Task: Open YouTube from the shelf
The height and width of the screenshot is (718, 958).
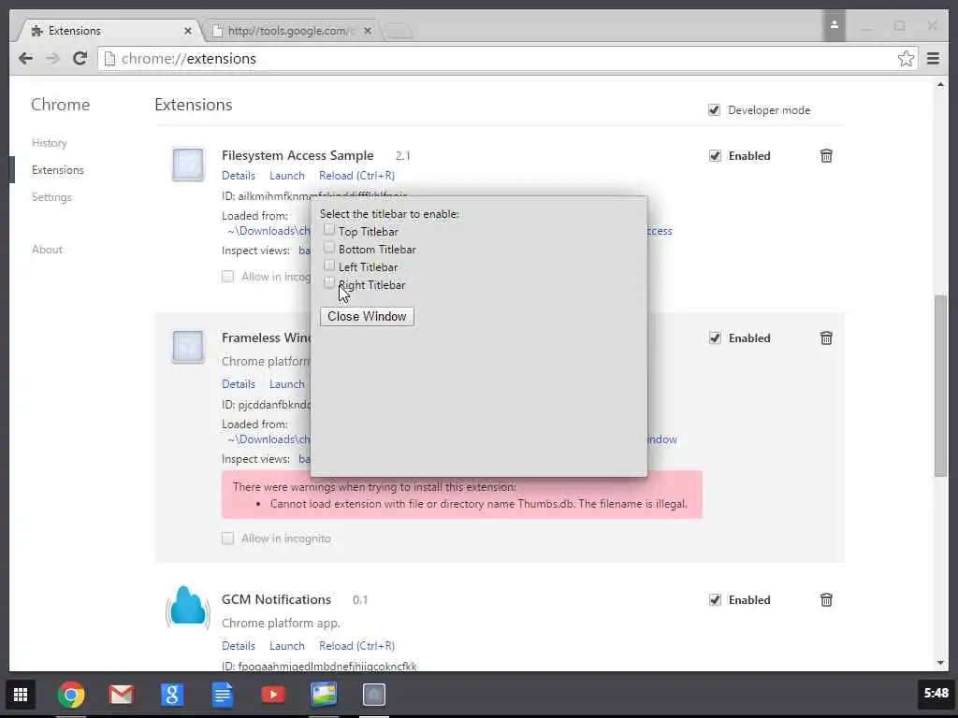Action: click(273, 695)
